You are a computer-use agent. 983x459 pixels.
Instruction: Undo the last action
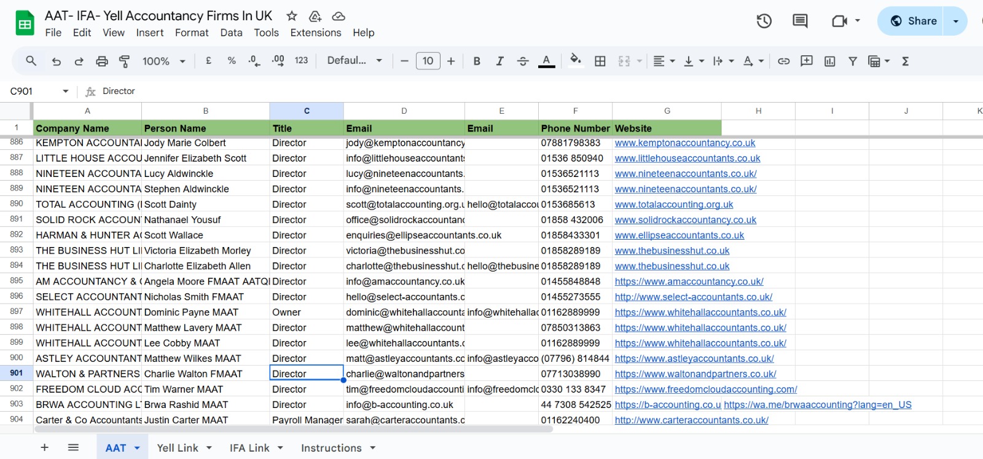coord(57,61)
